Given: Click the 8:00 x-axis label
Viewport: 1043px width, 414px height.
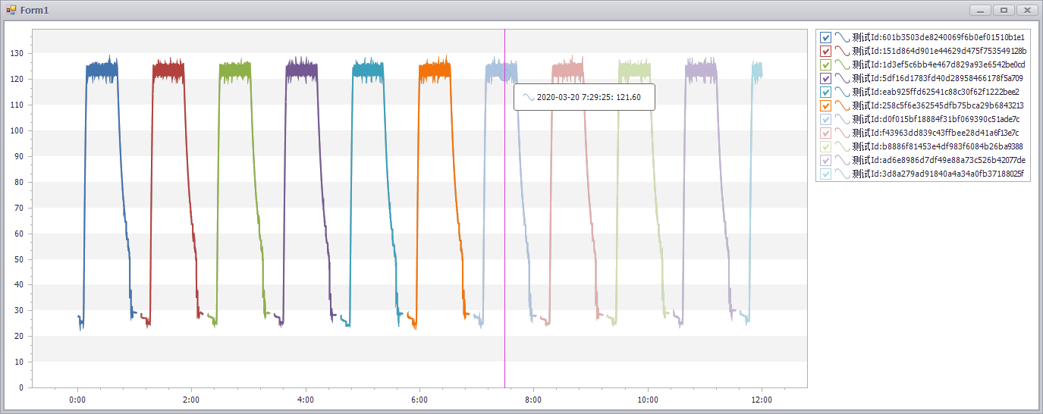Looking at the screenshot, I should point(533,400).
